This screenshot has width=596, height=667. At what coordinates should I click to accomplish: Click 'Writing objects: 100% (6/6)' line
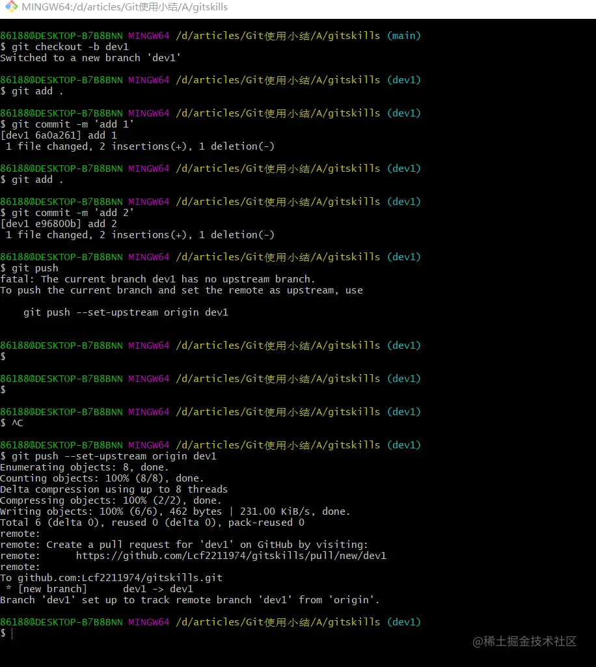[x=175, y=511]
